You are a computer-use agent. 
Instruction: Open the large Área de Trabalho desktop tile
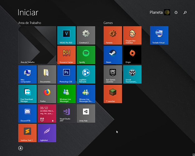click(37, 45)
